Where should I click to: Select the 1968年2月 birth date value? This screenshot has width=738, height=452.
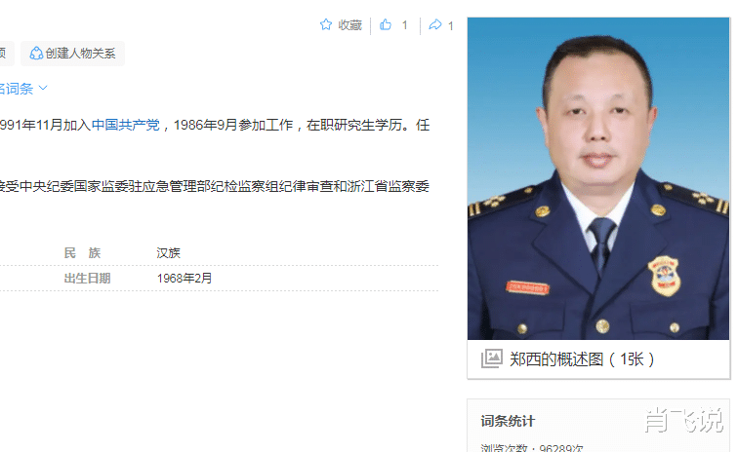click(184, 279)
